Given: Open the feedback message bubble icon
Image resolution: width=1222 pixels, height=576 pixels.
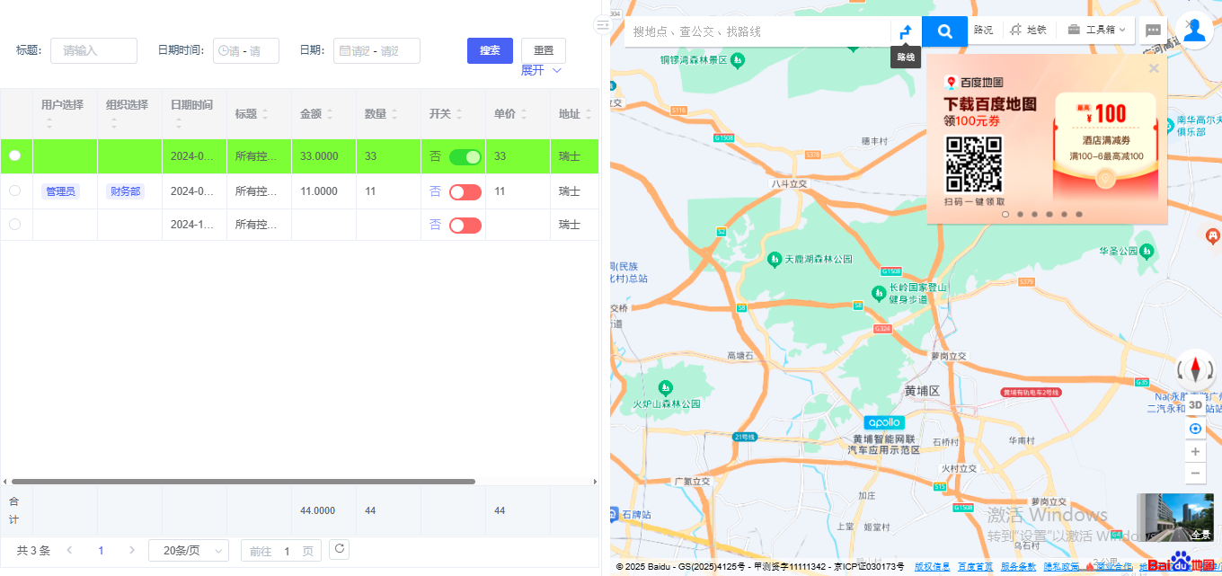Looking at the screenshot, I should [x=1153, y=30].
